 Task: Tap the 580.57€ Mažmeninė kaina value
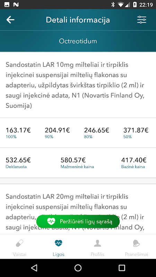(x=73, y=160)
